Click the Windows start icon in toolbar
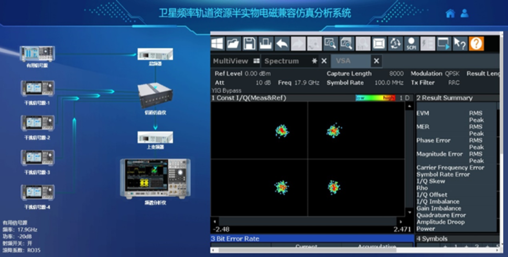 point(218,43)
